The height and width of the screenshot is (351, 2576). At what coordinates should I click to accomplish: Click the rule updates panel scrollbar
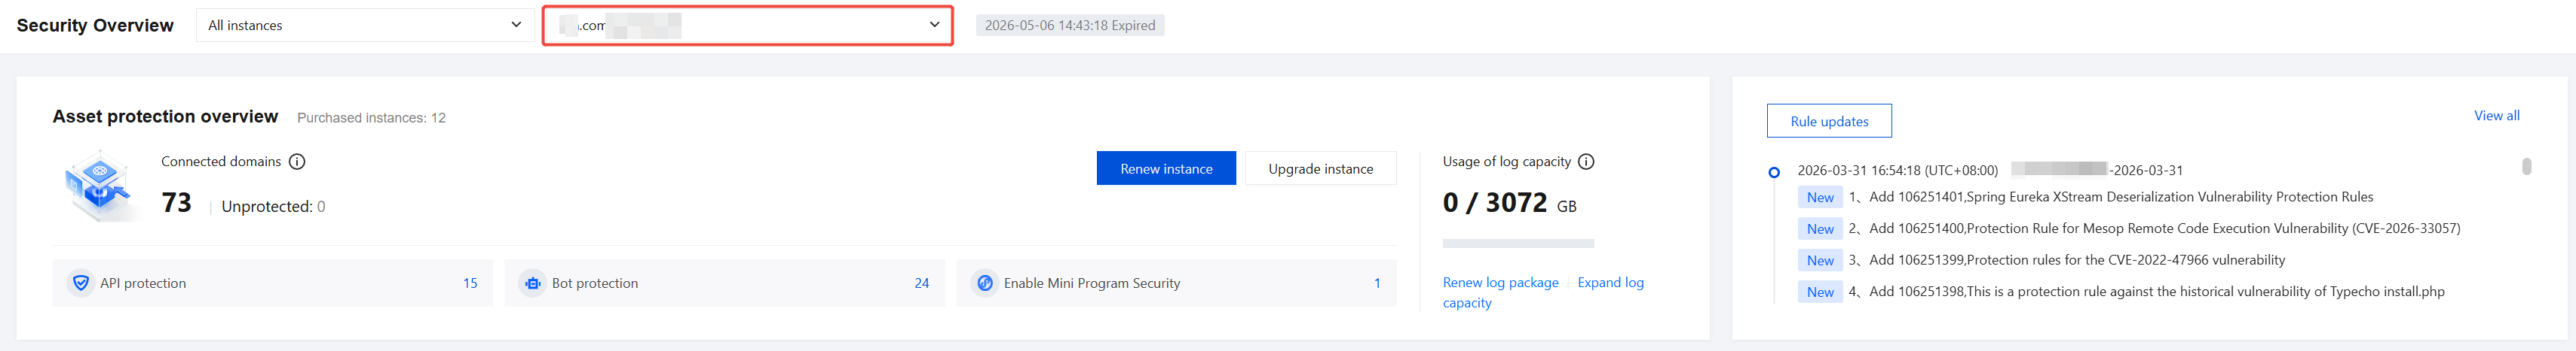2527,167
